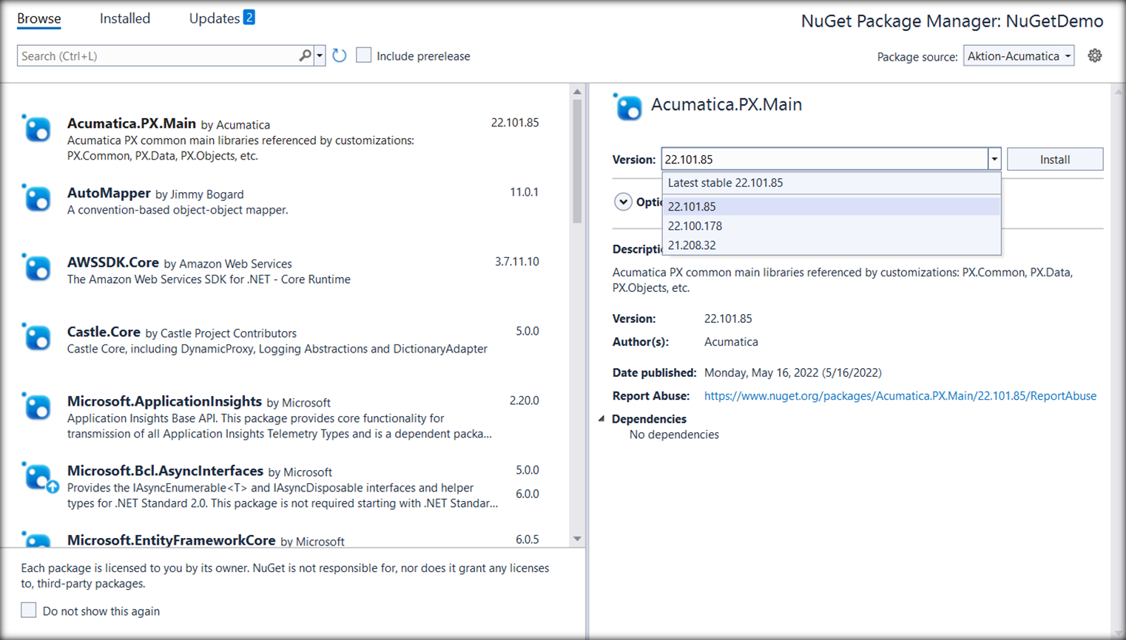The height and width of the screenshot is (640, 1126).
Task: Click AutoMapper version 11.0.1
Action: click(x=524, y=192)
